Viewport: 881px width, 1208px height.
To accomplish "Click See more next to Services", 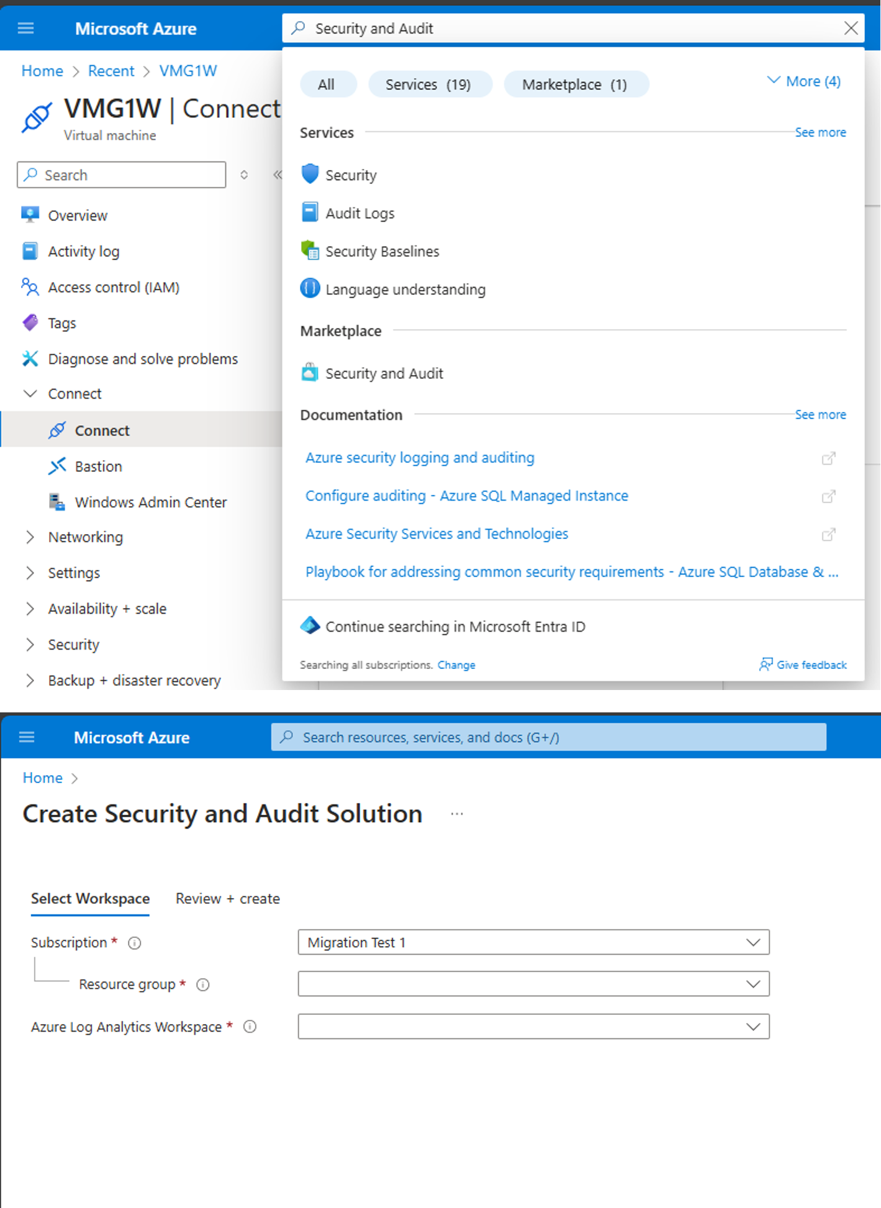I will 820,132.
